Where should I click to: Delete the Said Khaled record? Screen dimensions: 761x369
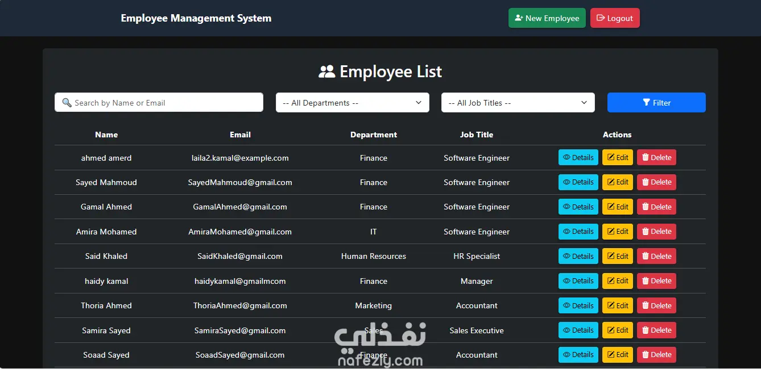click(656, 256)
